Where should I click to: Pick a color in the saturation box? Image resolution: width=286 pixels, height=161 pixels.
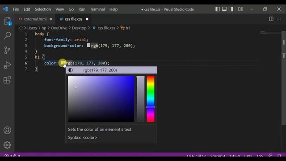(101, 99)
